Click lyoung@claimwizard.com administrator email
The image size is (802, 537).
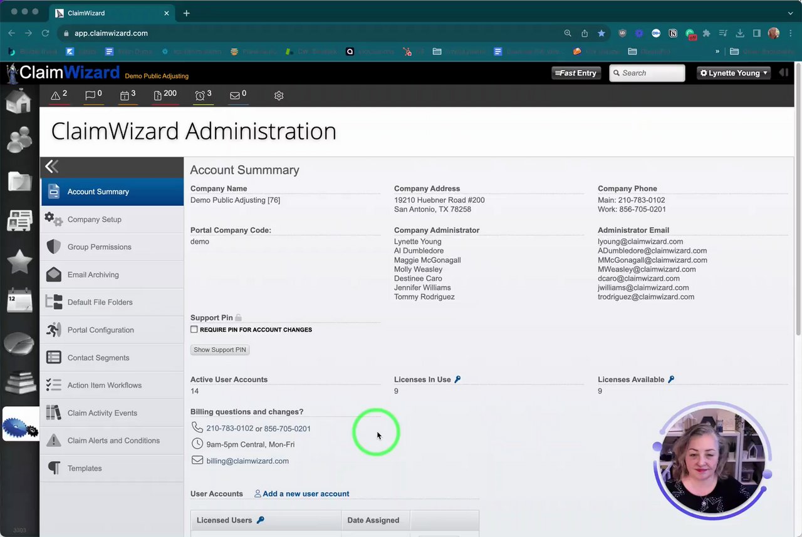point(640,242)
